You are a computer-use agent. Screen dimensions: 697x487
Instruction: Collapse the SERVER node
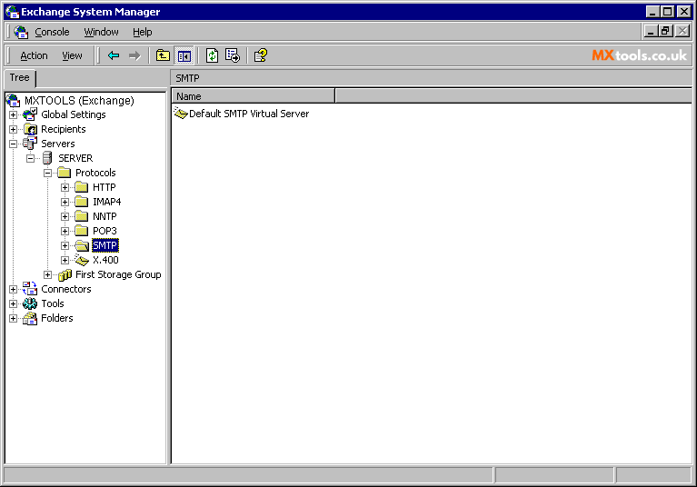[x=30, y=158]
